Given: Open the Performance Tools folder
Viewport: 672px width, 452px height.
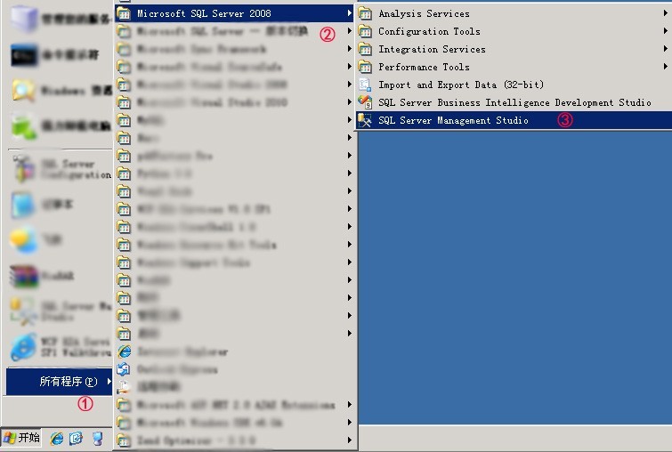Looking at the screenshot, I should click(514, 67).
